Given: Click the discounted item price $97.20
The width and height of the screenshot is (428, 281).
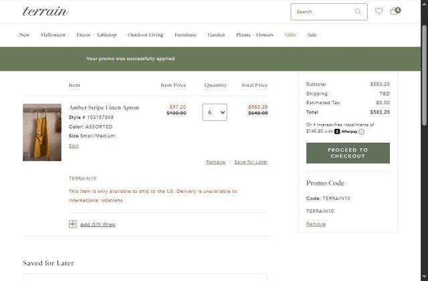Looking at the screenshot, I should (178, 107).
